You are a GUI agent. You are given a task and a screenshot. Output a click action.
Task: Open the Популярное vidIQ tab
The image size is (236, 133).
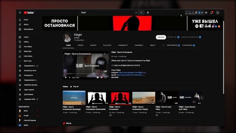coord(173,45)
